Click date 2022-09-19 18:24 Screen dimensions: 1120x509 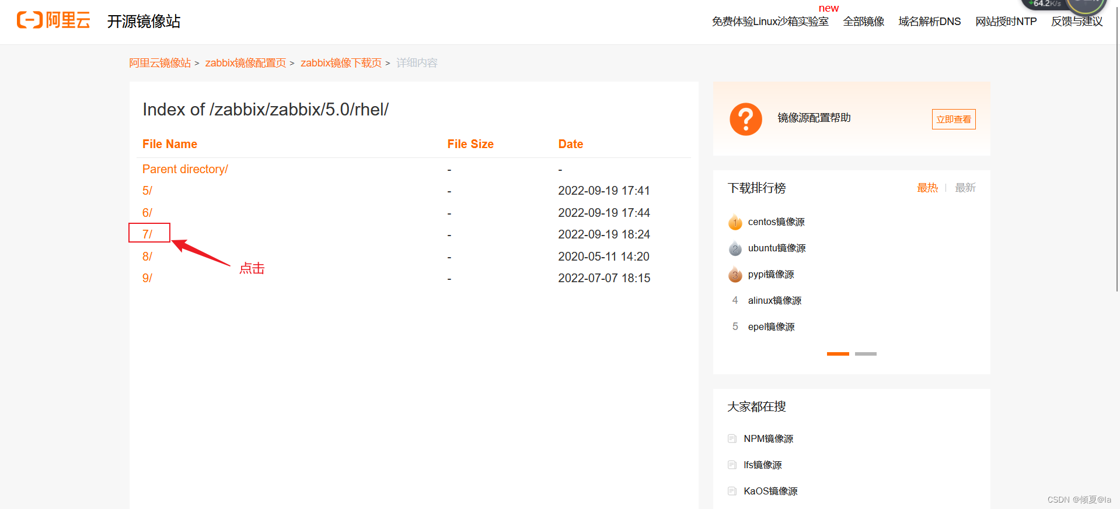604,234
